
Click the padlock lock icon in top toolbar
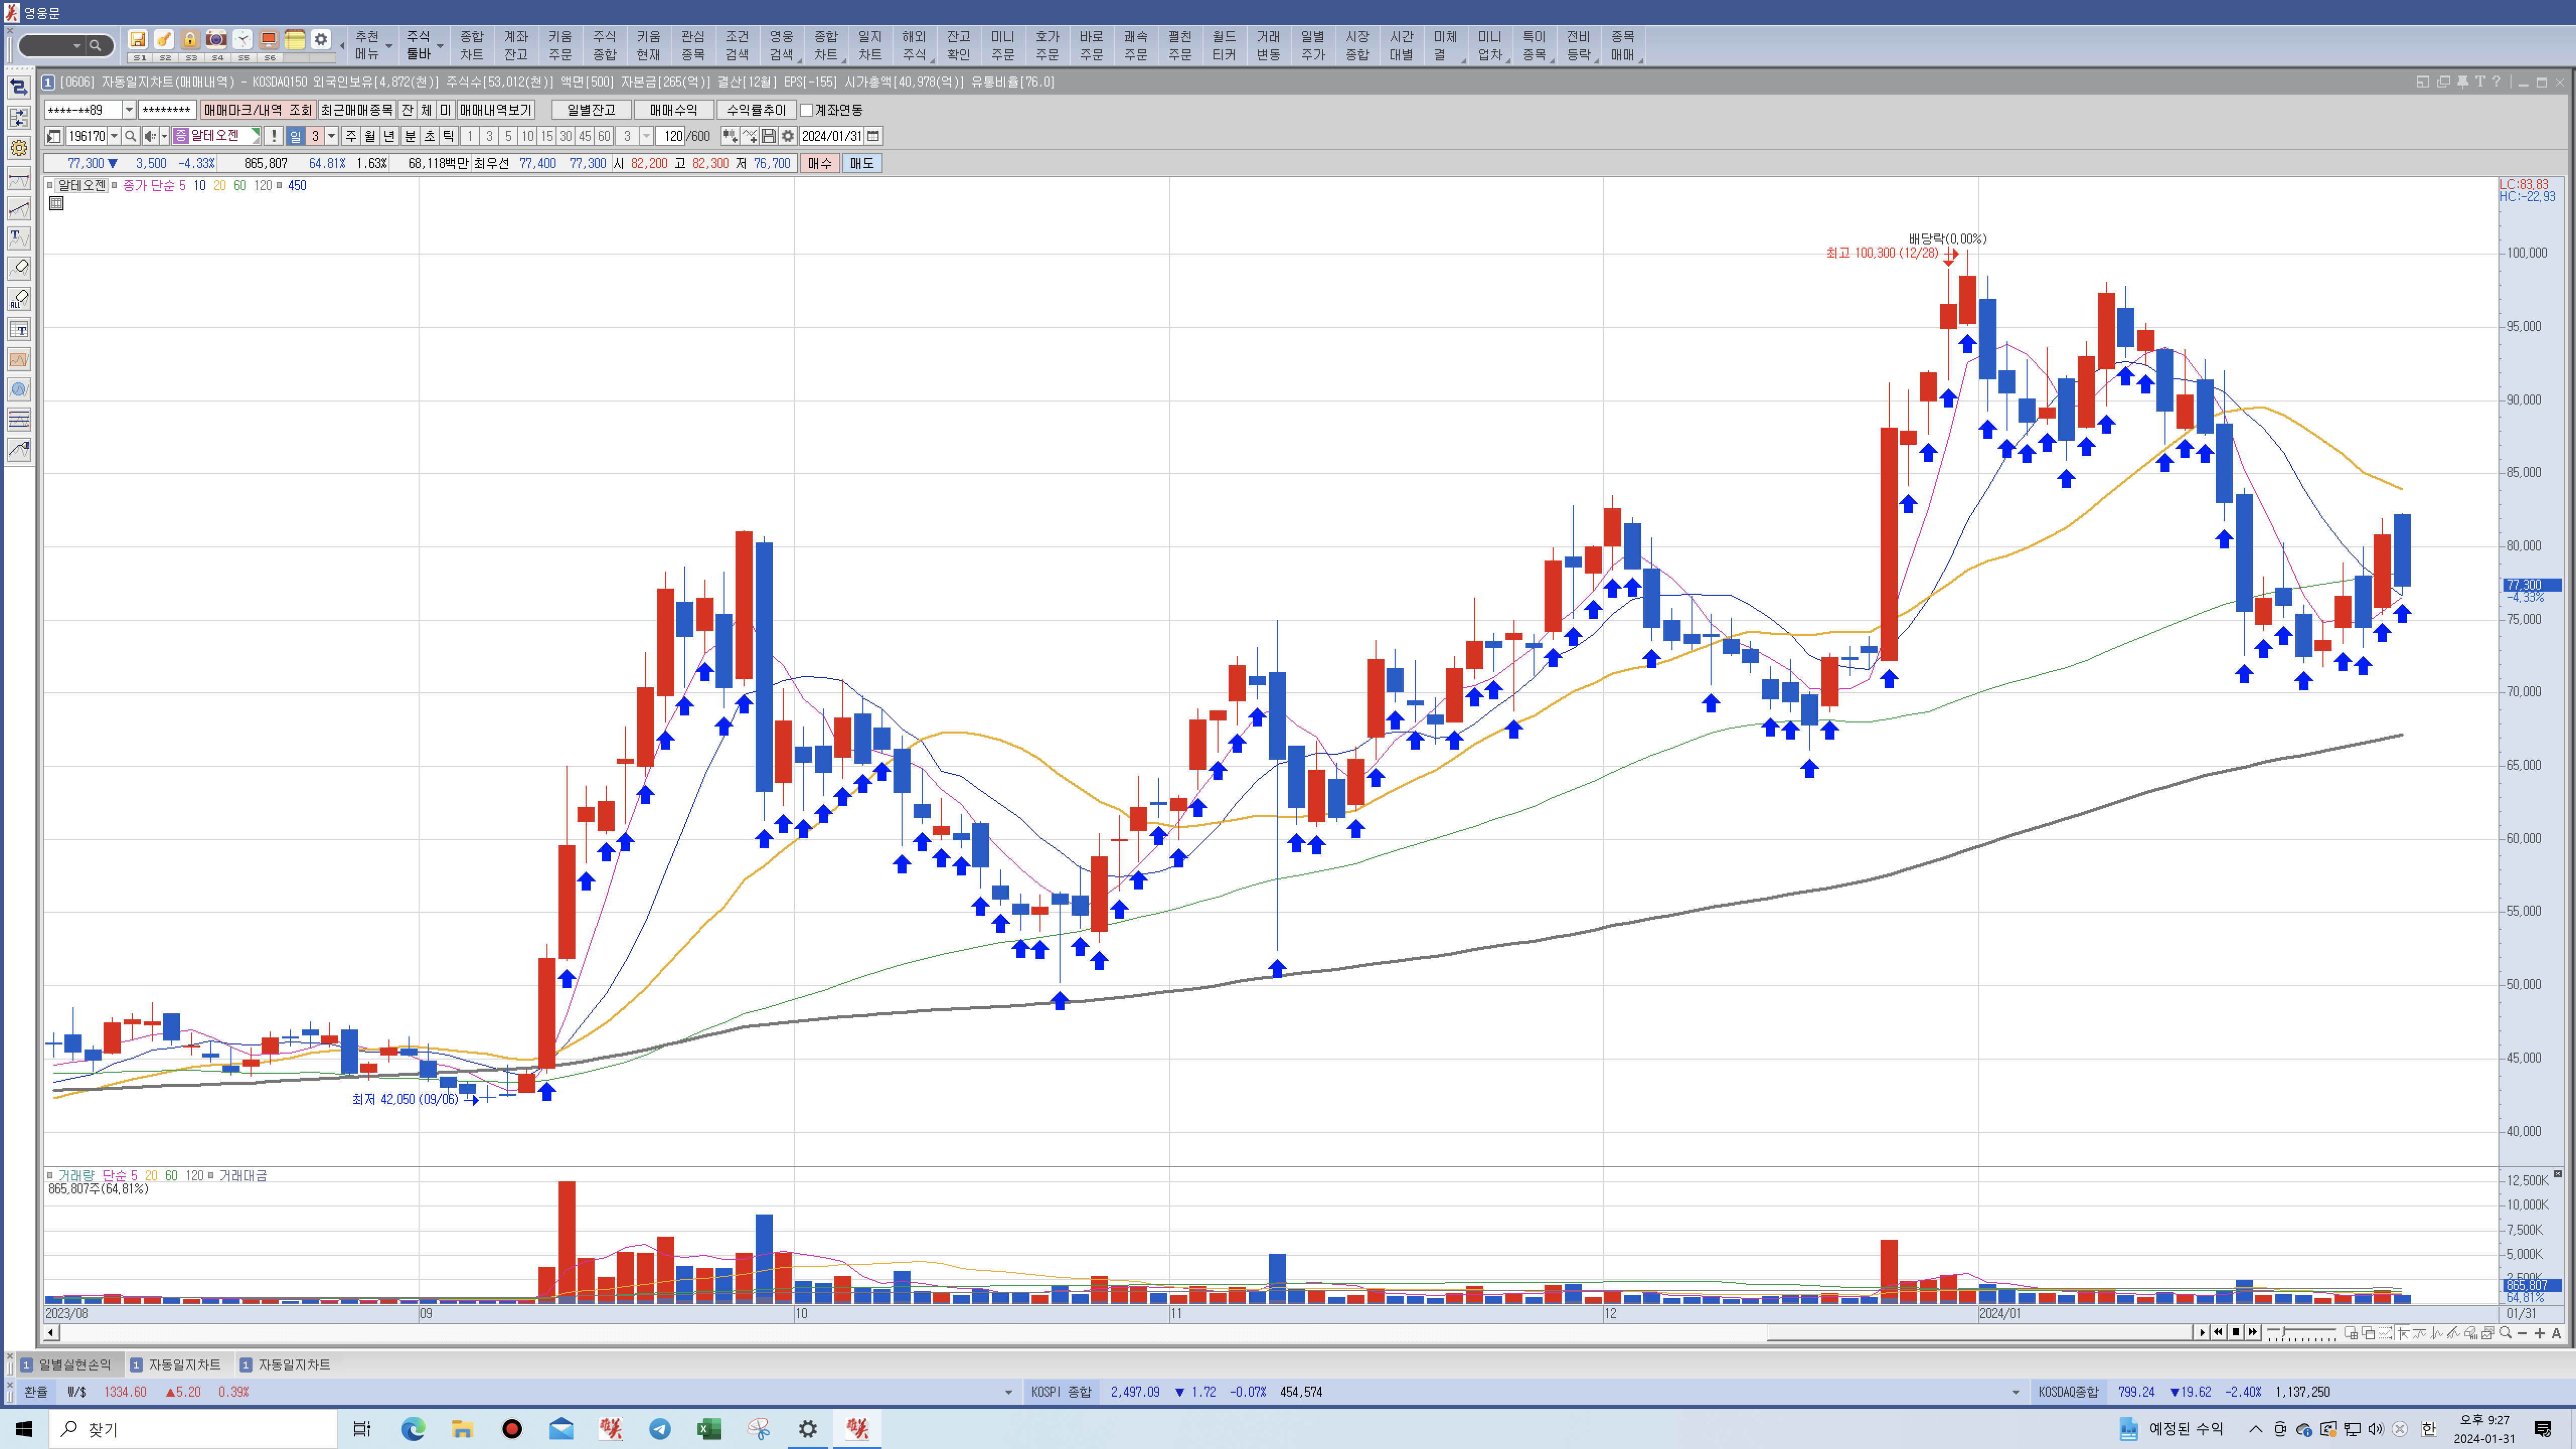point(190,39)
